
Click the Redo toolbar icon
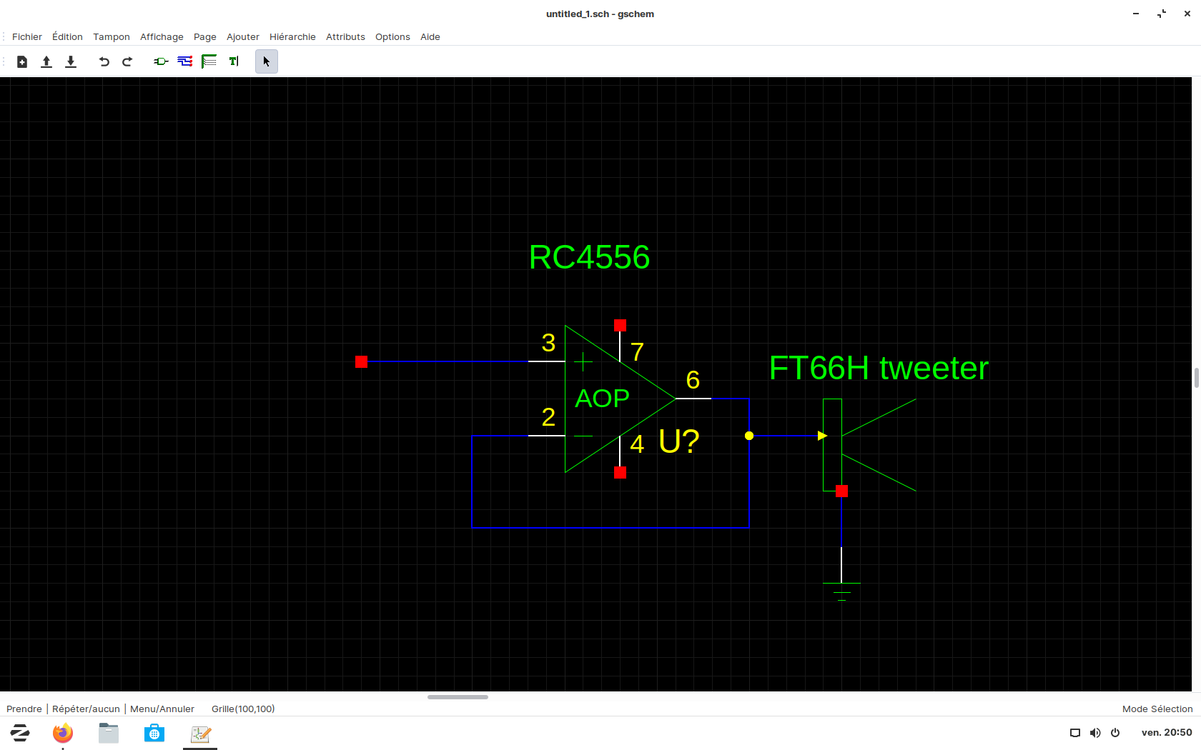point(127,62)
